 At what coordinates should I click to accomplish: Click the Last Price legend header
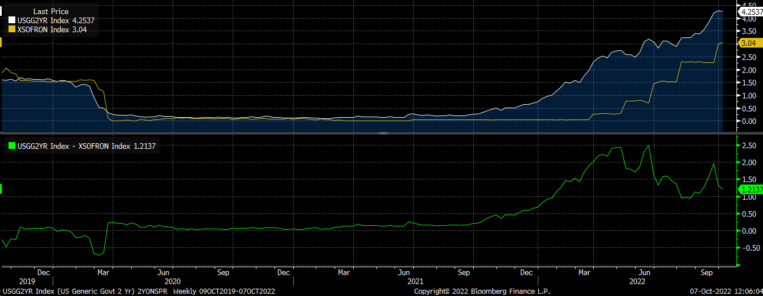click(x=52, y=11)
